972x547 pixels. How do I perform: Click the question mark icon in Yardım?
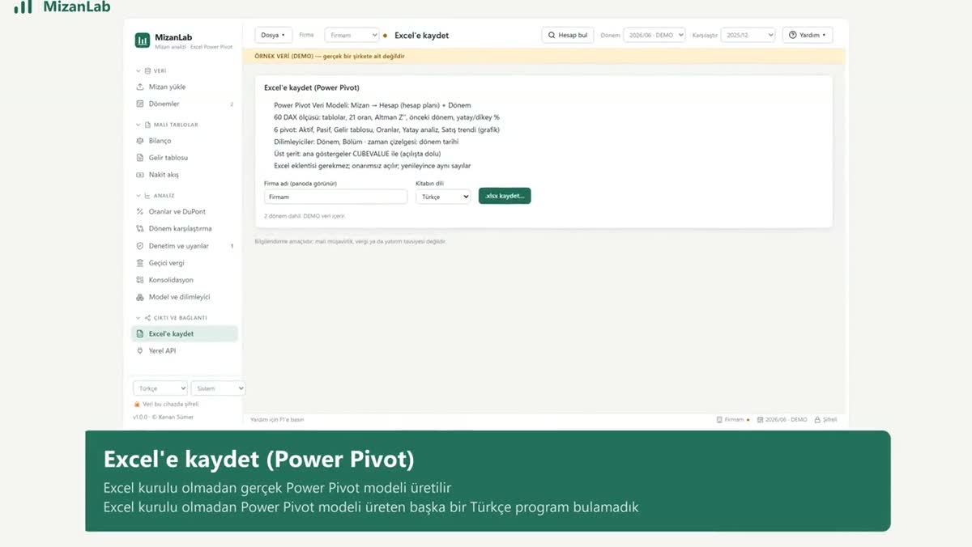(x=793, y=35)
